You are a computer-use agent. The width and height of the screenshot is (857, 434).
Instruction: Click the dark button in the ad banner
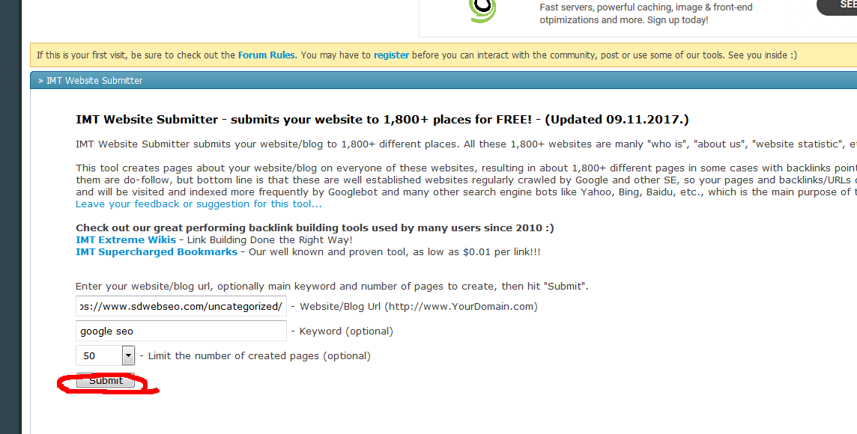coord(837,6)
